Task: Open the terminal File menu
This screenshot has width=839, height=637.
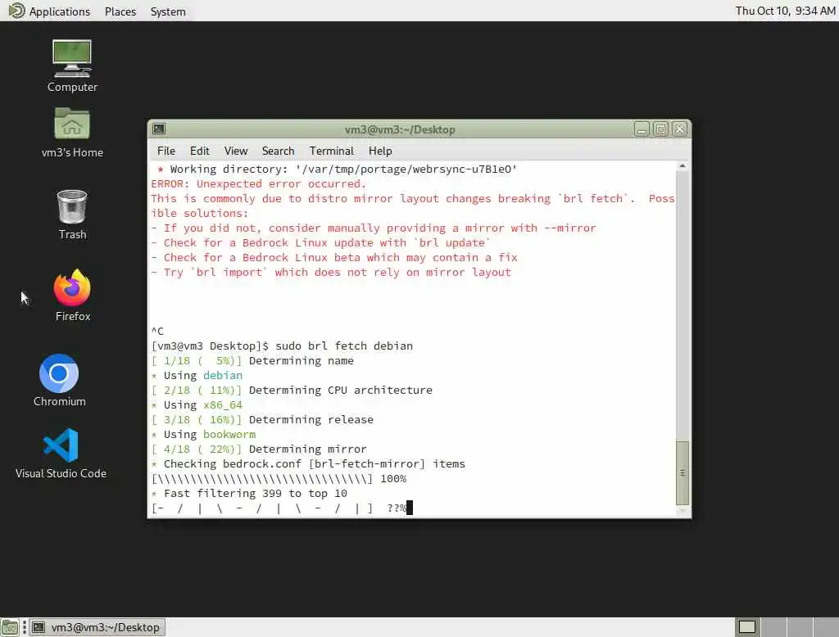Action: (166, 151)
